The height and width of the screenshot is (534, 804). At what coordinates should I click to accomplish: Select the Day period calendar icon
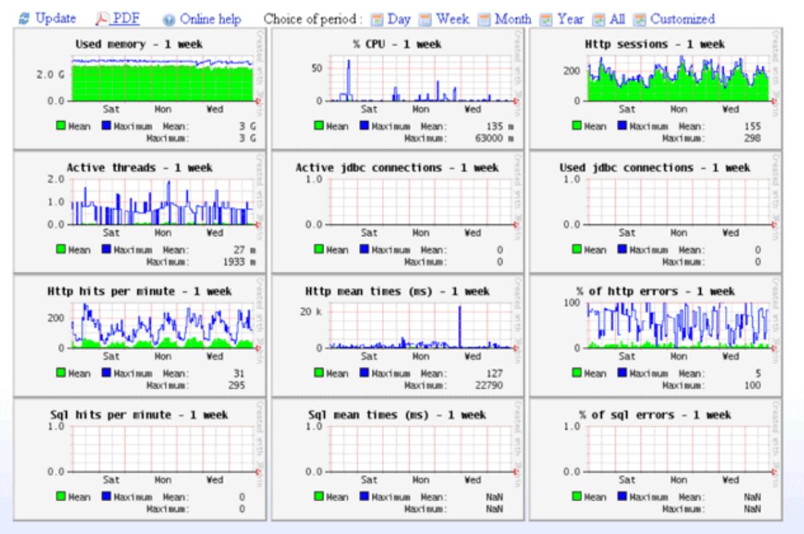click(x=378, y=19)
